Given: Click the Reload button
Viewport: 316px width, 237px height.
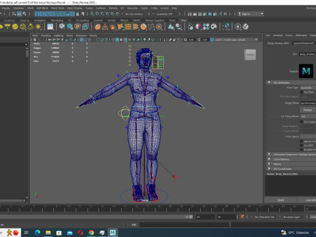Looking at the screenshot, I should [x=307, y=110].
